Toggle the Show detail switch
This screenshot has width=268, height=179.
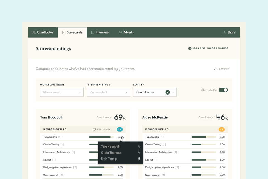click(223, 90)
